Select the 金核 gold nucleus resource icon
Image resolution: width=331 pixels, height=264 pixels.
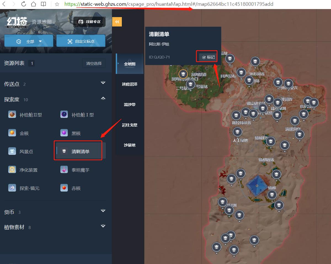point(12,133)
